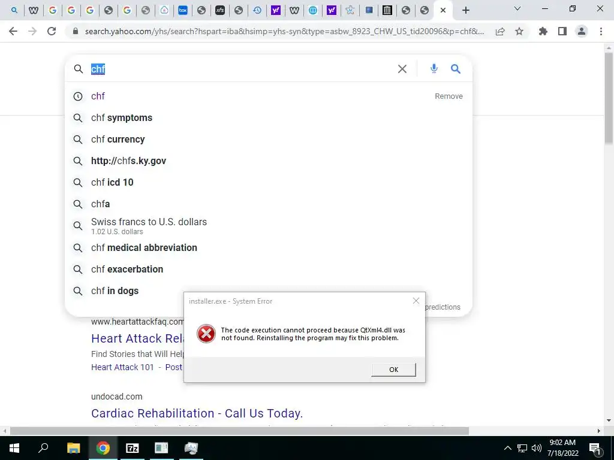Click the address bar URL
The height and width of the screenshot is (460, 614).
(284, 31)
